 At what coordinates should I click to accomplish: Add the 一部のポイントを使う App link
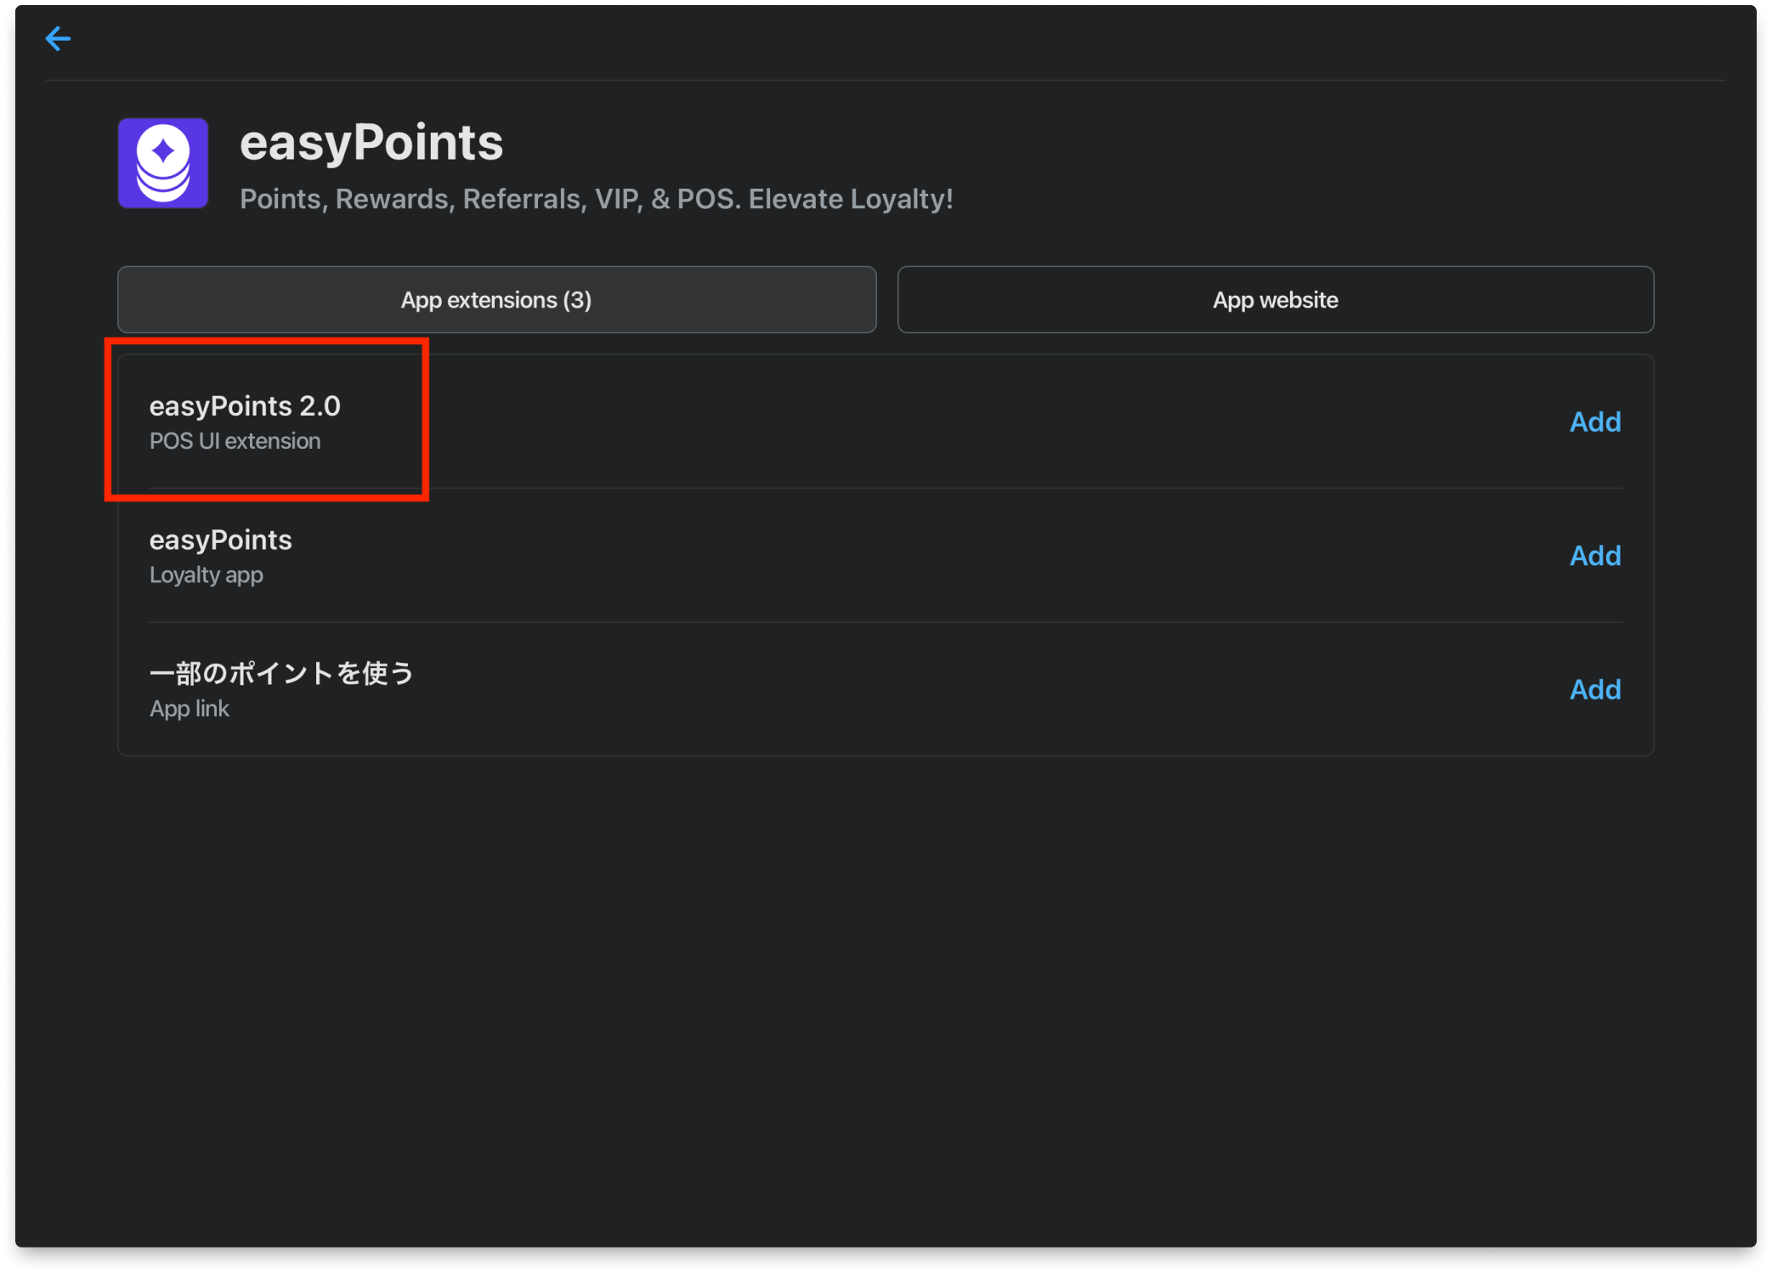[1595, 689]
